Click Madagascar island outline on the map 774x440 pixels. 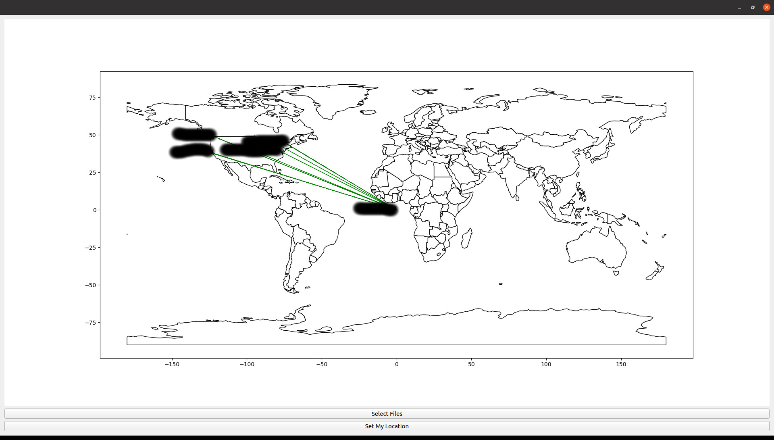(x=466, y=239)
